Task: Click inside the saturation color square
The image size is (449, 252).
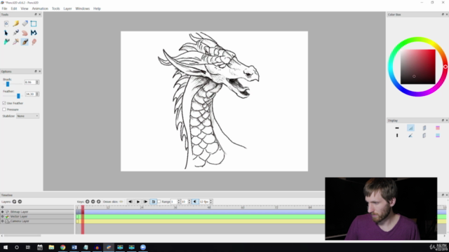Action: point(418,66)
